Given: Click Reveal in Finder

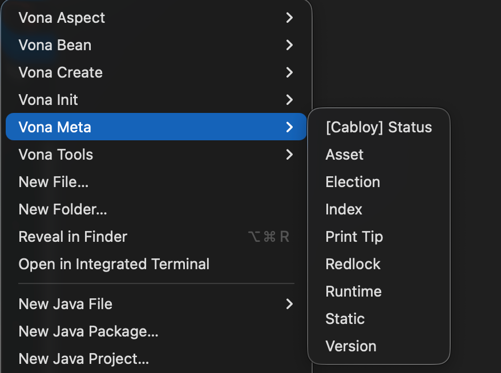Looking at the screenshot, I should [x=73, y=237].
